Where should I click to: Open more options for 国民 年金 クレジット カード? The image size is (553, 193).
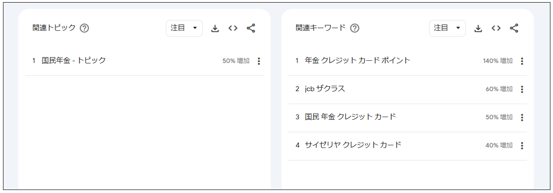tap(522, 118)
